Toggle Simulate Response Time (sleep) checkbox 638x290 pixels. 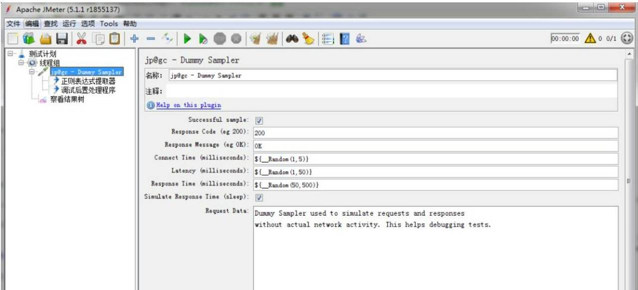click(x=259, y=198)
